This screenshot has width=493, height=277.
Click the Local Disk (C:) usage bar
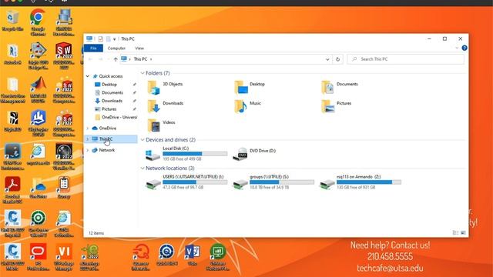195,154
